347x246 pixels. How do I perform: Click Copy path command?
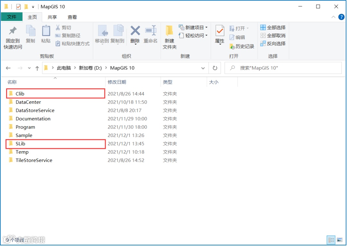68,35
